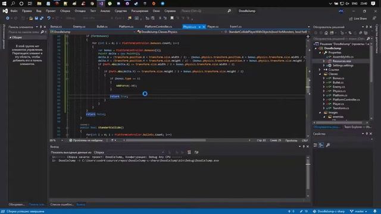Click the wrench property pages icon in Properties
This screenshot has height=214, width=381.
click(328, 145)
